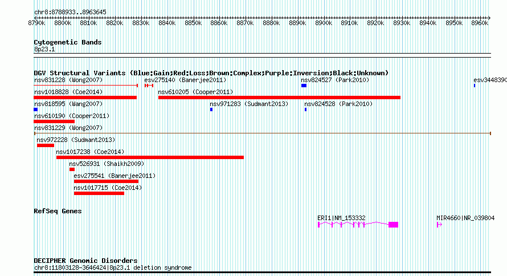Screen dimensions: 507x276
Task: Click the blue nsv818595 gain block
Action: click(x=35, y=109)
